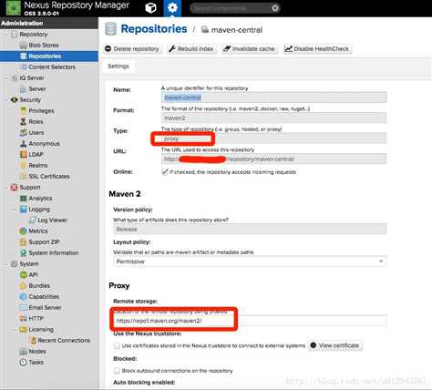This screenshot has height=390, width=432.
Task: Go to Repositories breadcrumb heading
Action: point(154,29)
